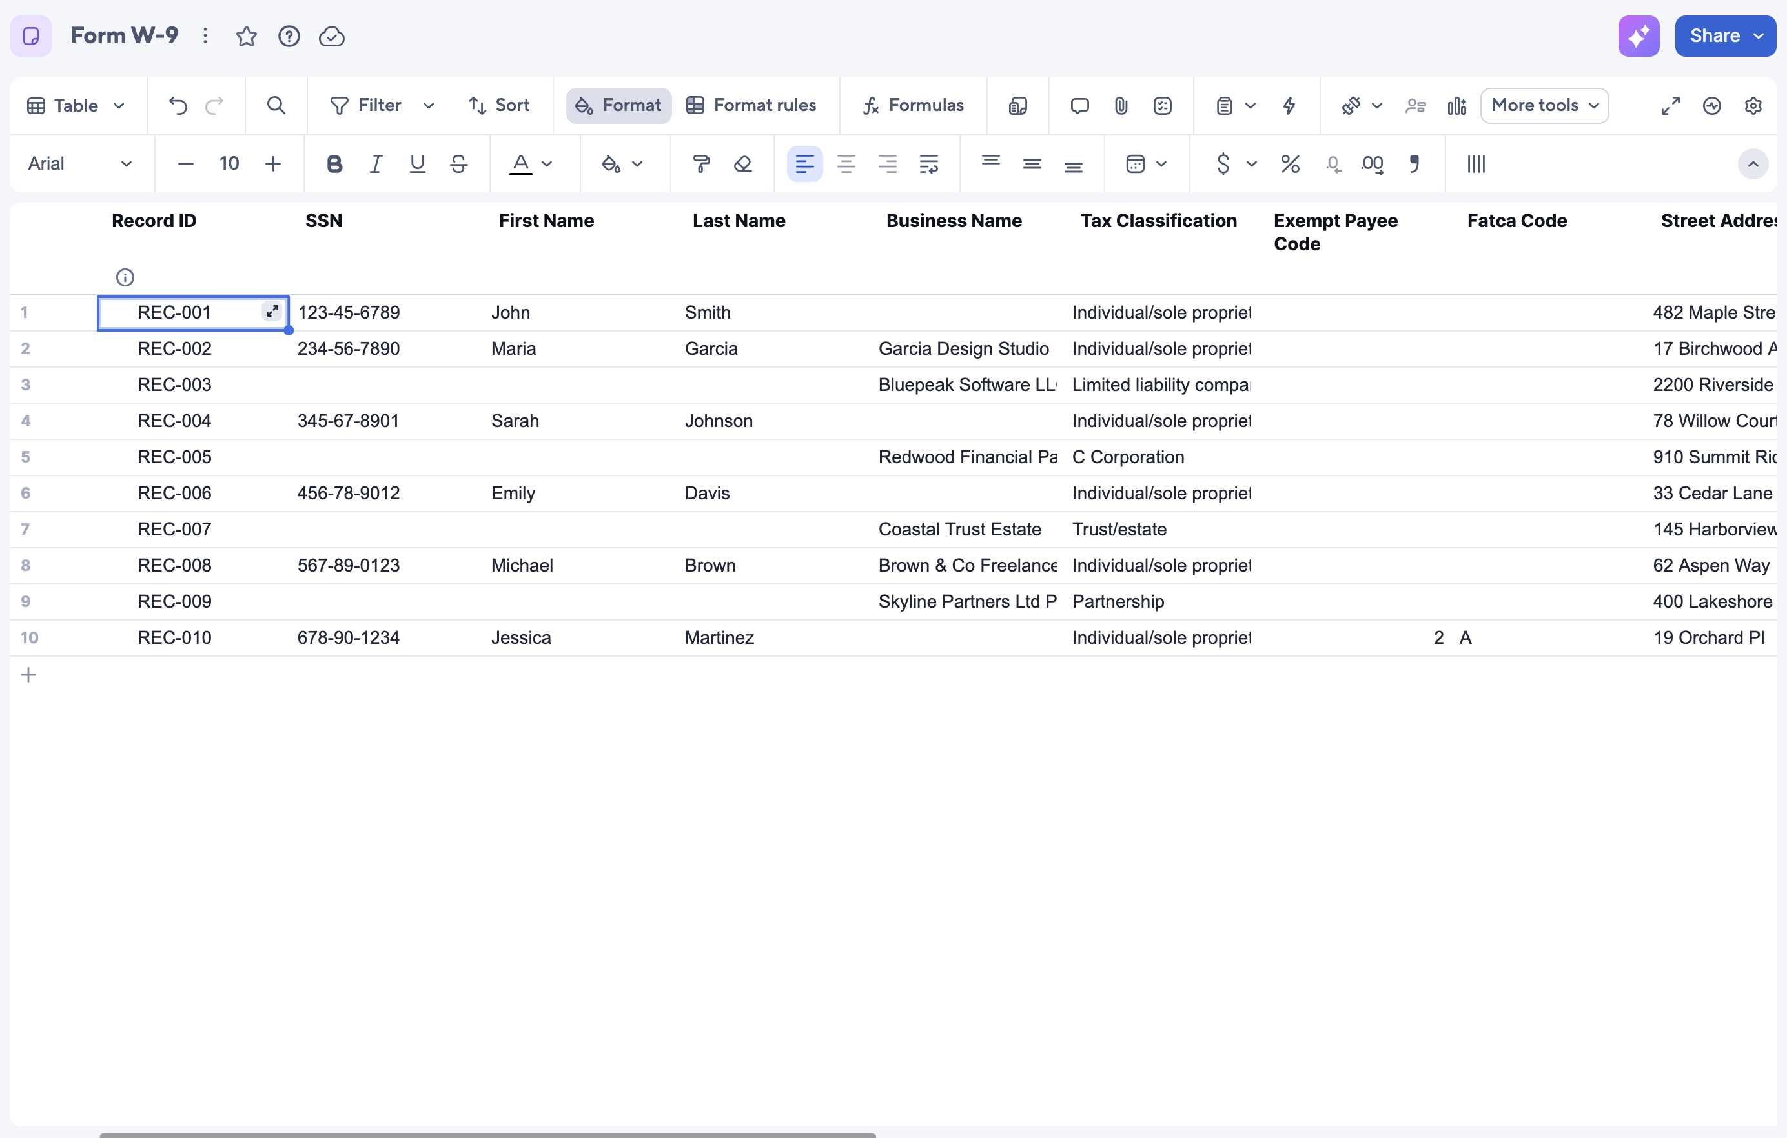Open the Arial font dropdown
This screenshot has height=1138, width=1787.
(80, 164)
